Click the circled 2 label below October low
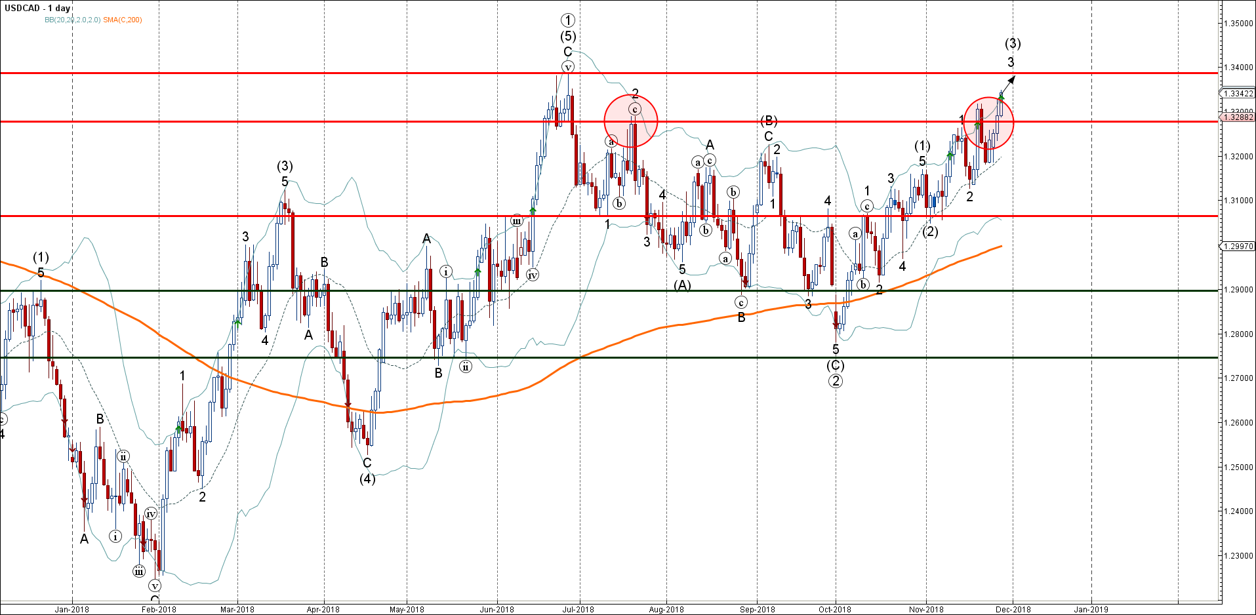The height and width of the screenshot is (615, 1256). pos(835,381)
